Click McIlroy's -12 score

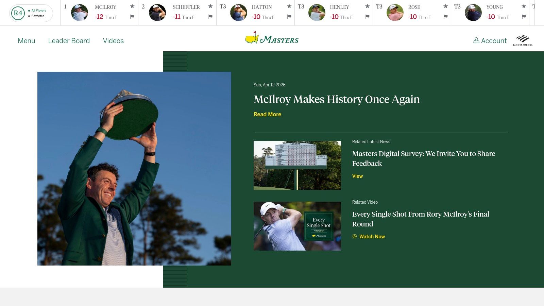99,17
